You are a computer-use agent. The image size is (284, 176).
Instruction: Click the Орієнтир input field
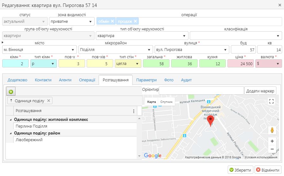[201, 91]
